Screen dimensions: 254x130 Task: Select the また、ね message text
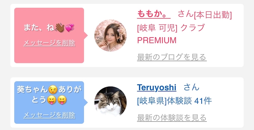(x=39, y=28)
